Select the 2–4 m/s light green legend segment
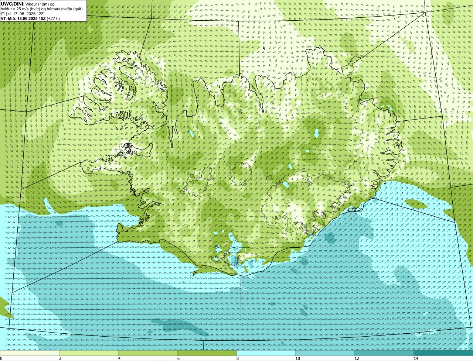Image resolution: width=473 pixels, height=361 pixels. click(89, 353)
